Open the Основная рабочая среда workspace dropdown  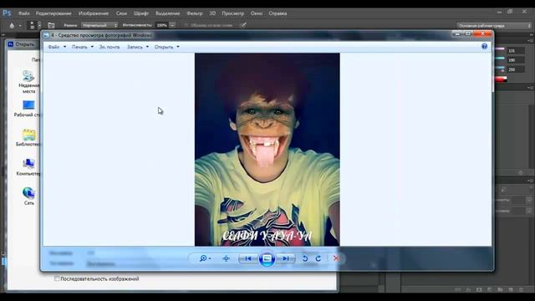click(494, 26)
